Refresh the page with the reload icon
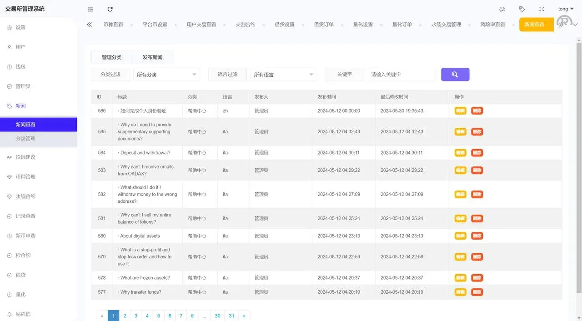Viewport: 582px width, 321px height. click(110, 9)
